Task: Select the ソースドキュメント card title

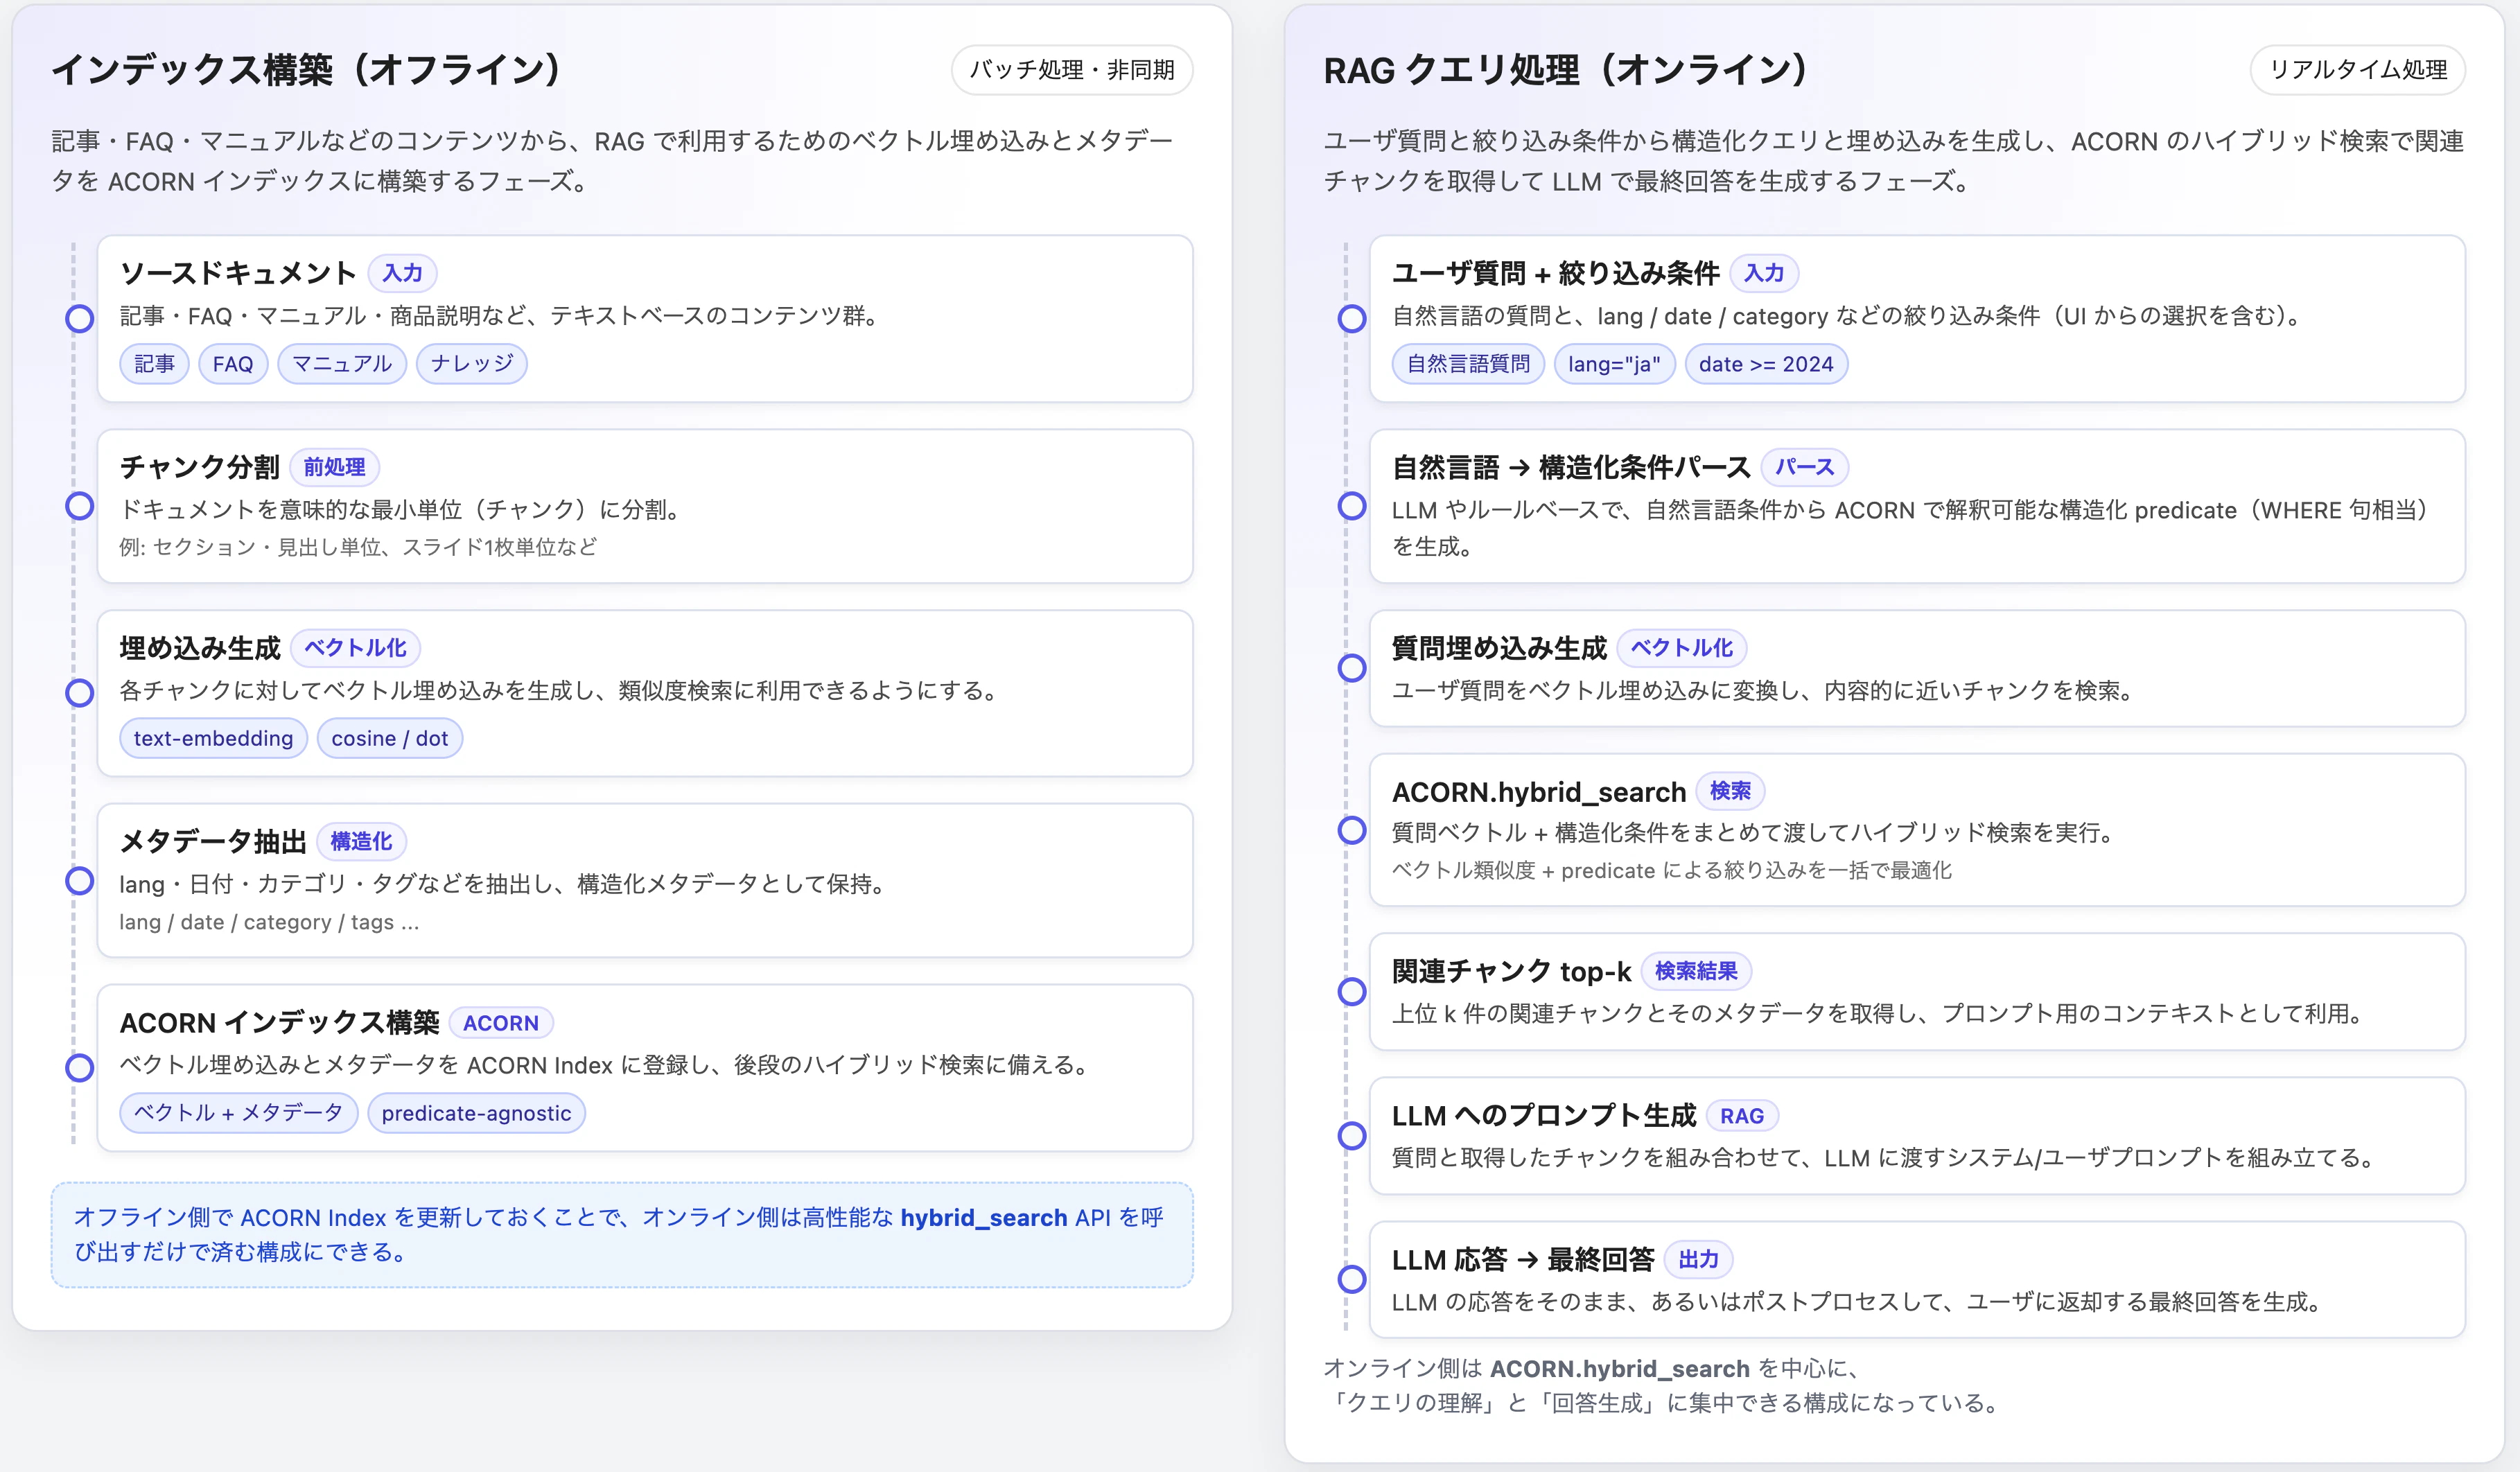Action: (x=238, y=273)
